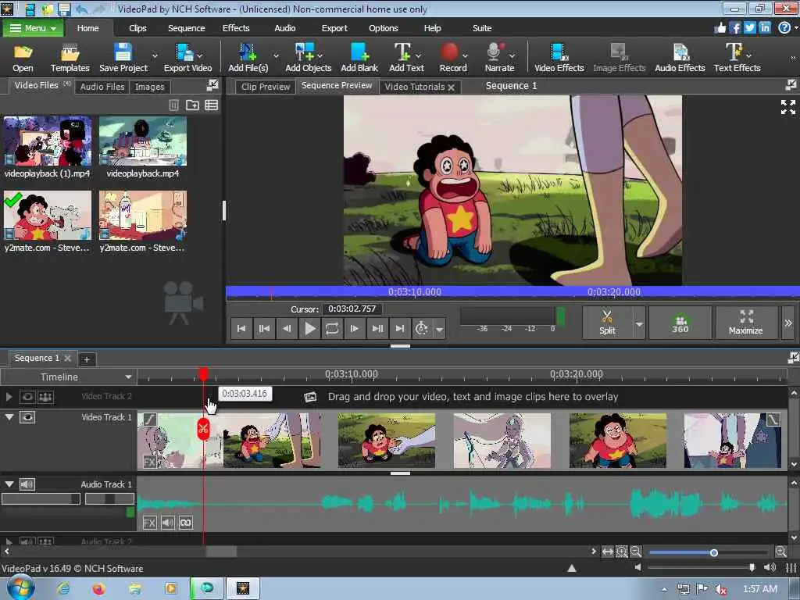This screenshot has width=800, height=600.
Task: Open Record dropdown arrow
Action: [x=465, y=55]
